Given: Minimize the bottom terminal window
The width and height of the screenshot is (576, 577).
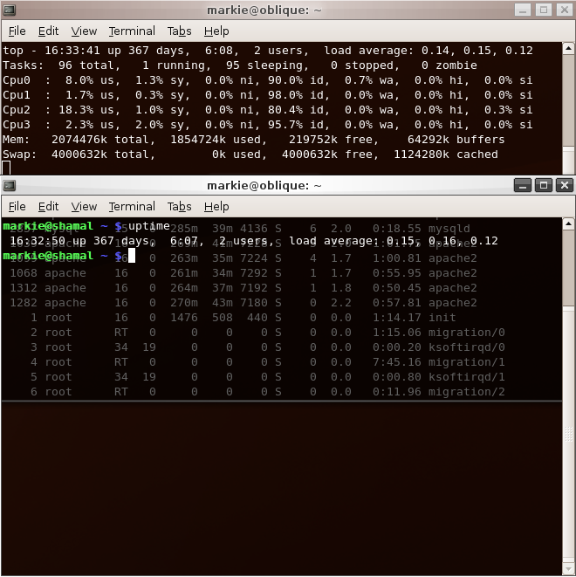Looking at the screenshot, I should tap(523, 185).
